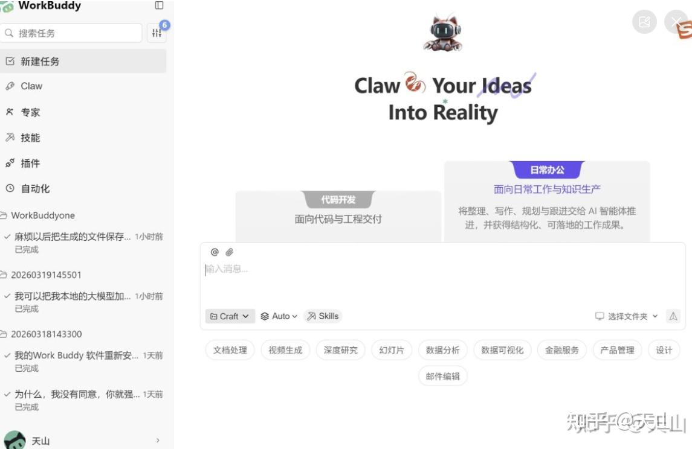Click the Skills button
Screen dimensions: 692x449
[x=323, y=316]
